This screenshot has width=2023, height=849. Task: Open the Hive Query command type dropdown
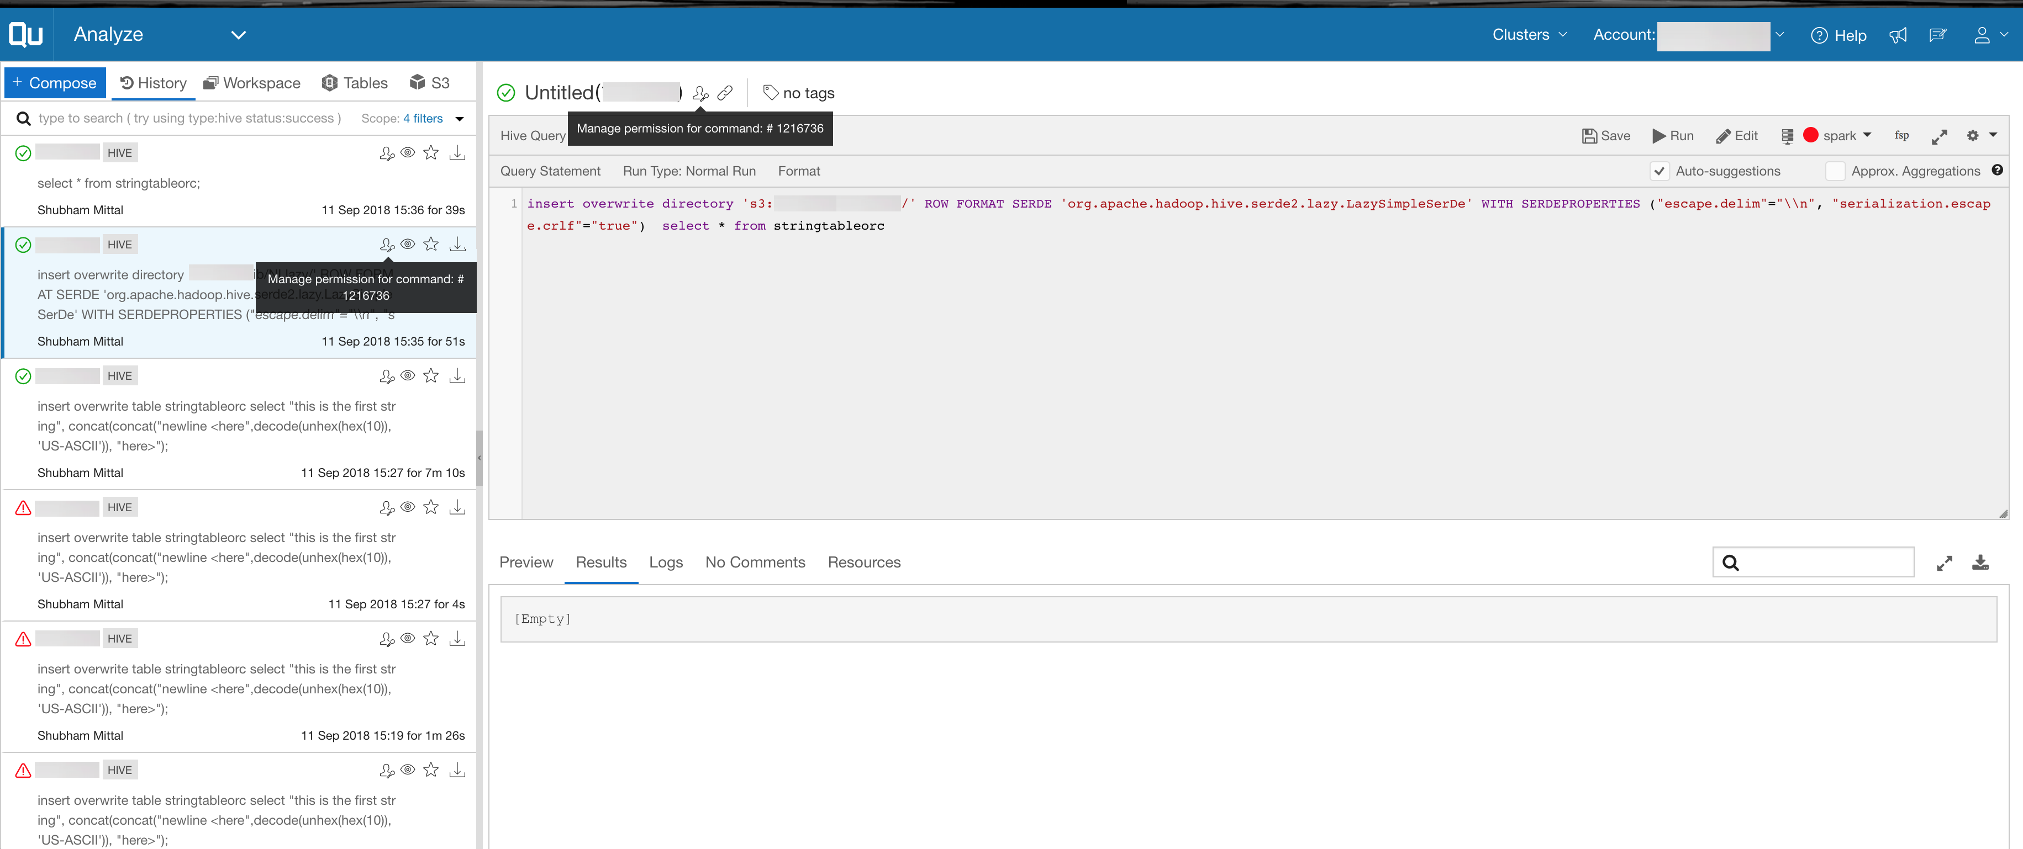coord(533,136)
